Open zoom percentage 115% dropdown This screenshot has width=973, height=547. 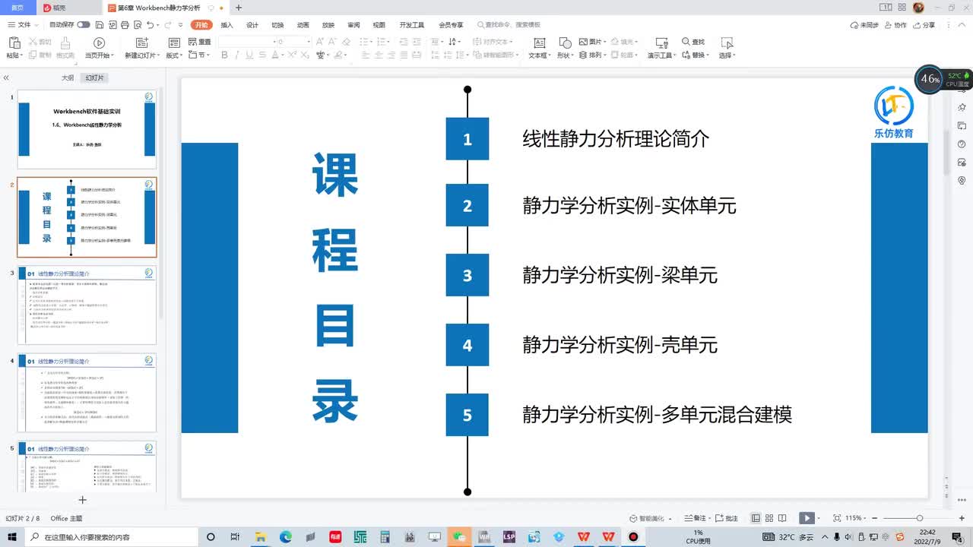[x=855, y=518]
